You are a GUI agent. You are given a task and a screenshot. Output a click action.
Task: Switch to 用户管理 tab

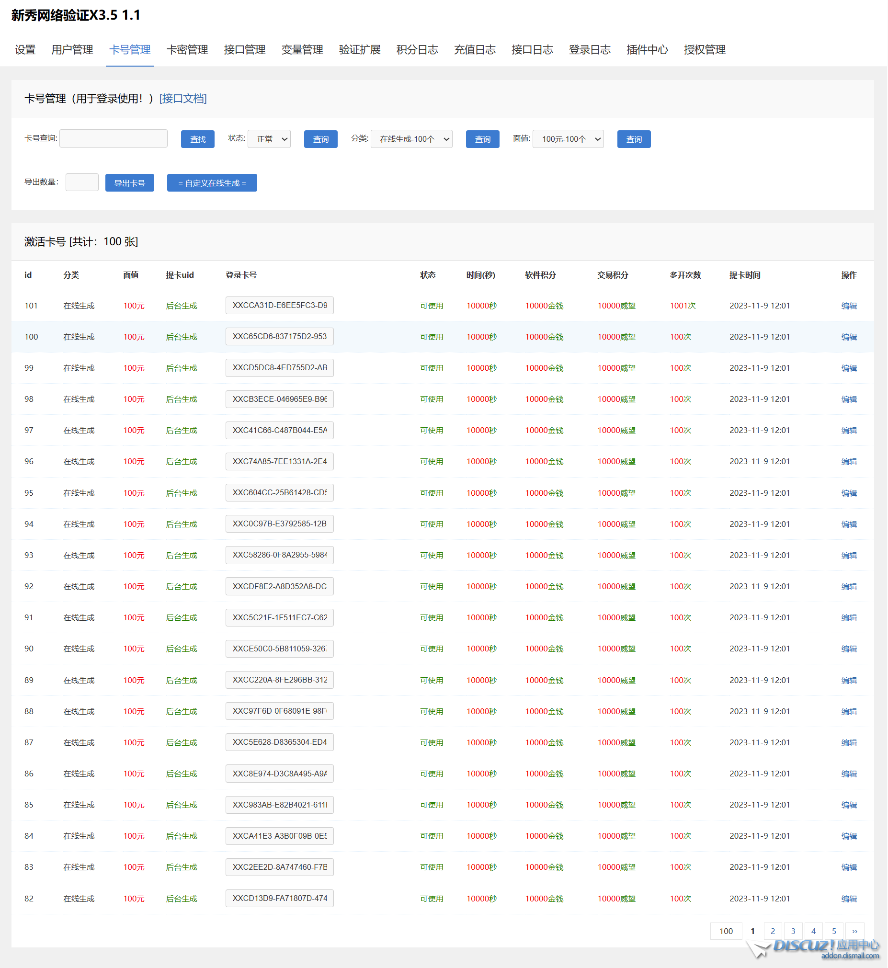pyautogui.click(x=72, y=49)
